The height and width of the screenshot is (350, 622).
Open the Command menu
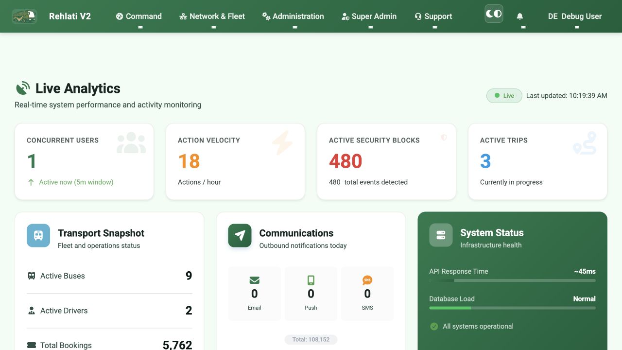coord(139,16)
